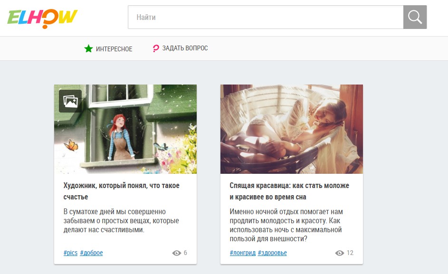448x274 pixels.
Task: Click description text В суматохе дней мы совершенно
Action: (x=121, y=220)
